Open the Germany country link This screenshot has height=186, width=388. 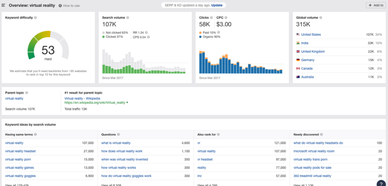308,60
